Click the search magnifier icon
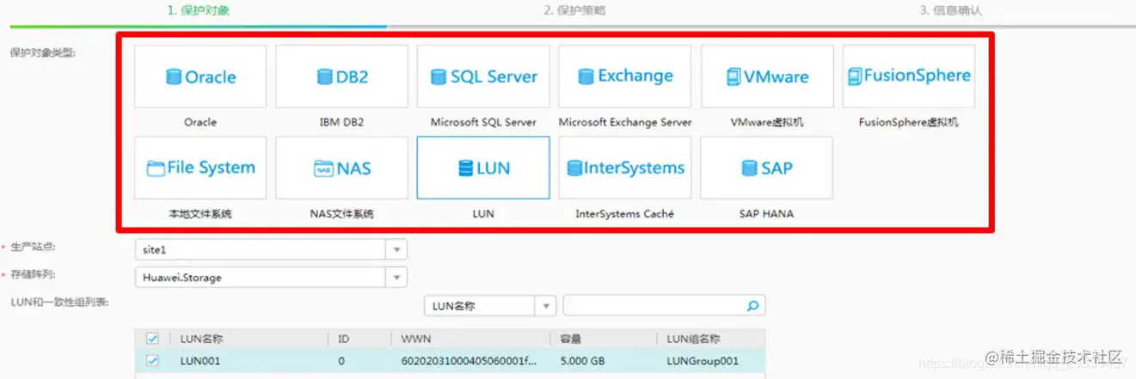The height and width of the screenshot is (379, 1136). point(752,305)
